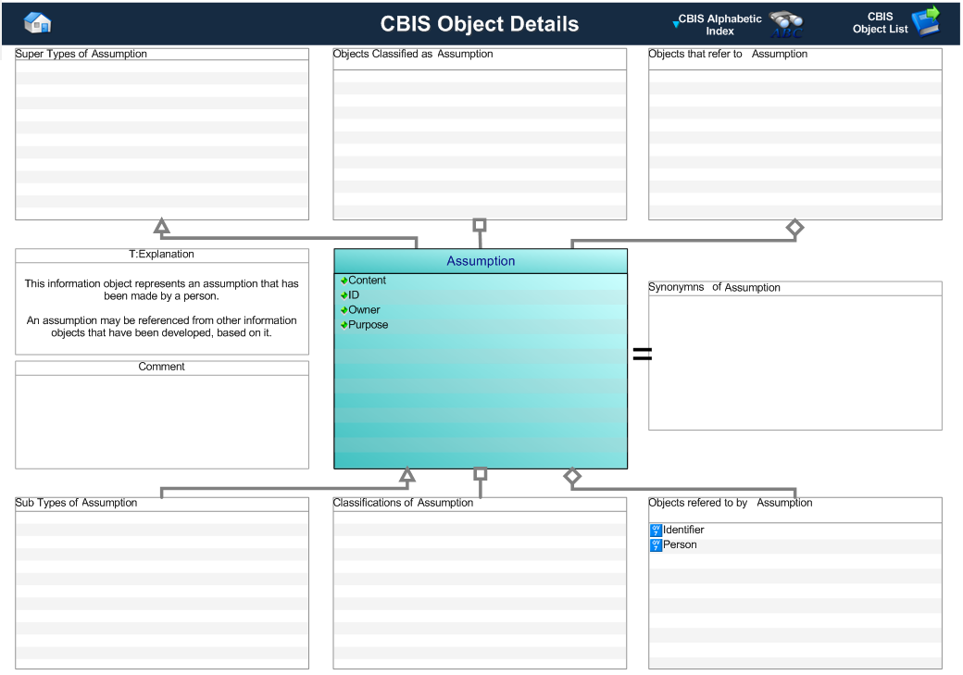
Task: Select the Owner attribute text
Action: (364, 309)
